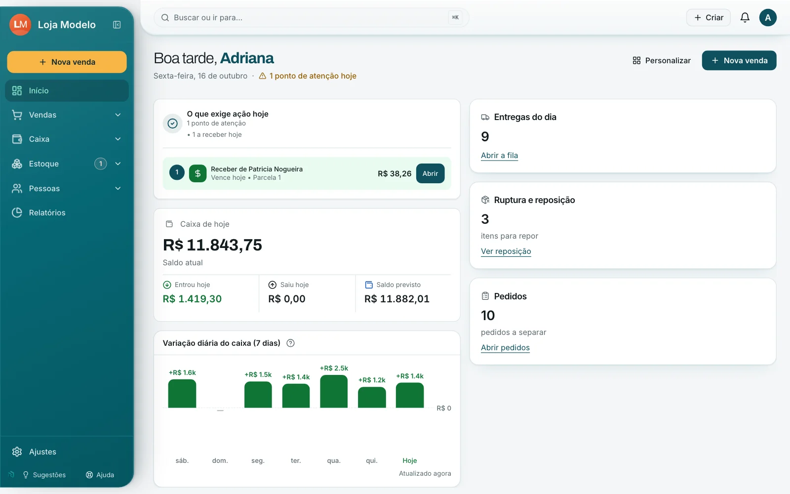Click the Estoque badge showing 1

(x=101, y=164)
